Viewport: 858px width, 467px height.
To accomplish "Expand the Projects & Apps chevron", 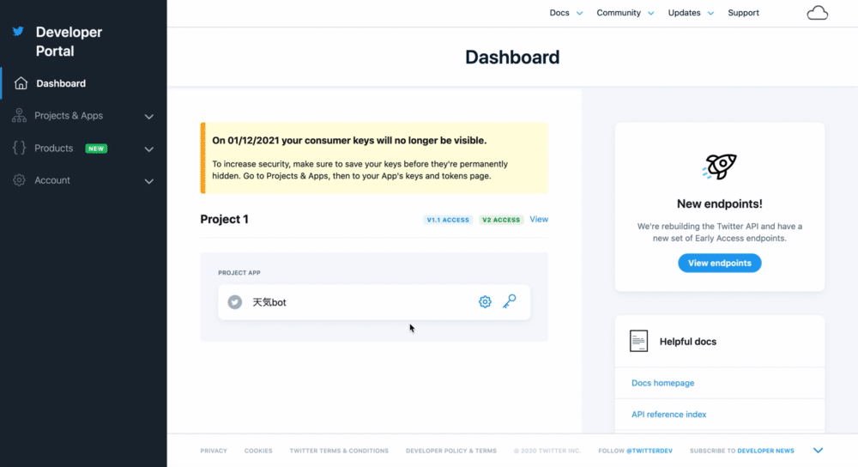I will (x=148, y=117).
